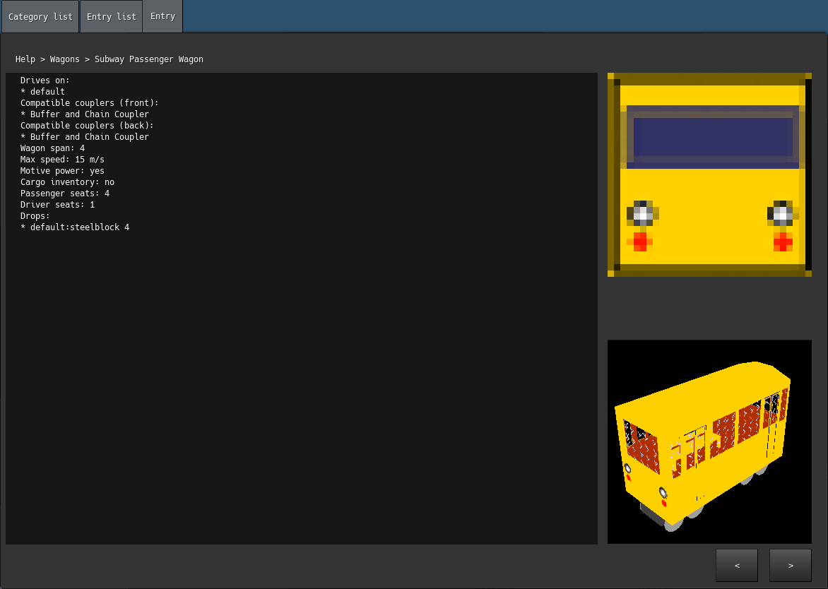Click the 'Max speed: 15 m/s' line
The width and height of the screenshot is (828, 589).
click(62, 160)
